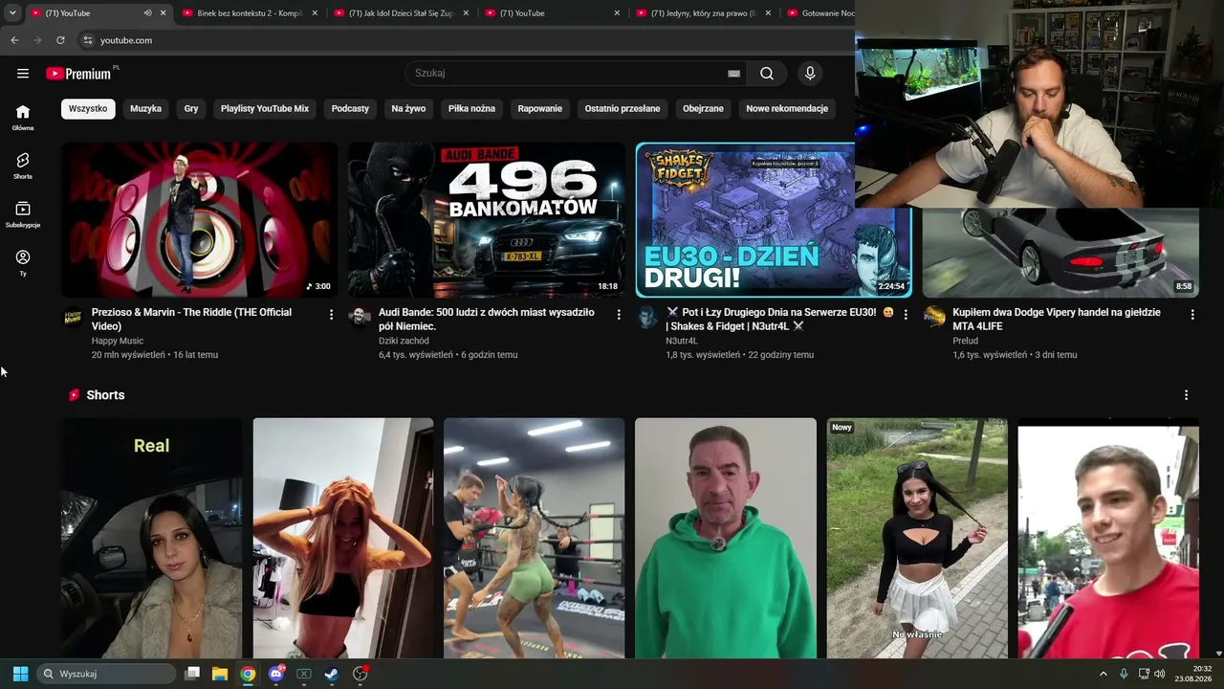Switch to Jak Idol Dzieci Stał Się tab
Image resolution: width=1224 pixels, height=689 pixels.
[x=401, y=13]
